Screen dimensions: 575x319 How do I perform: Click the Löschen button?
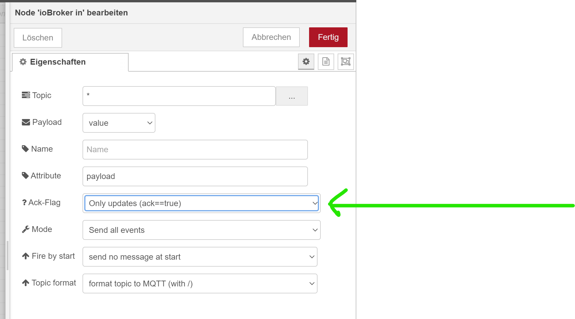pos(38,38)
